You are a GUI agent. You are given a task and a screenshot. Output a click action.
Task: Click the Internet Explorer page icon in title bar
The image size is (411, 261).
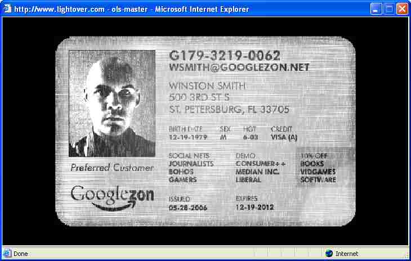coord(8,8)
